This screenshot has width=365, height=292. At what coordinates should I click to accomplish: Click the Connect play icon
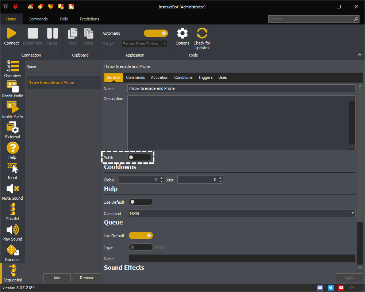[x=11, y=33]
